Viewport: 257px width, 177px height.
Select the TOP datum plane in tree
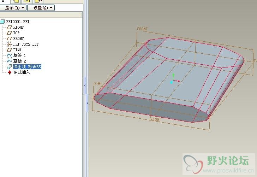16,33
